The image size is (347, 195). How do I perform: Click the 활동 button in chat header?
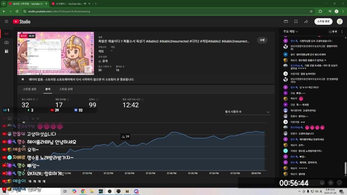(x=333, y=32)
